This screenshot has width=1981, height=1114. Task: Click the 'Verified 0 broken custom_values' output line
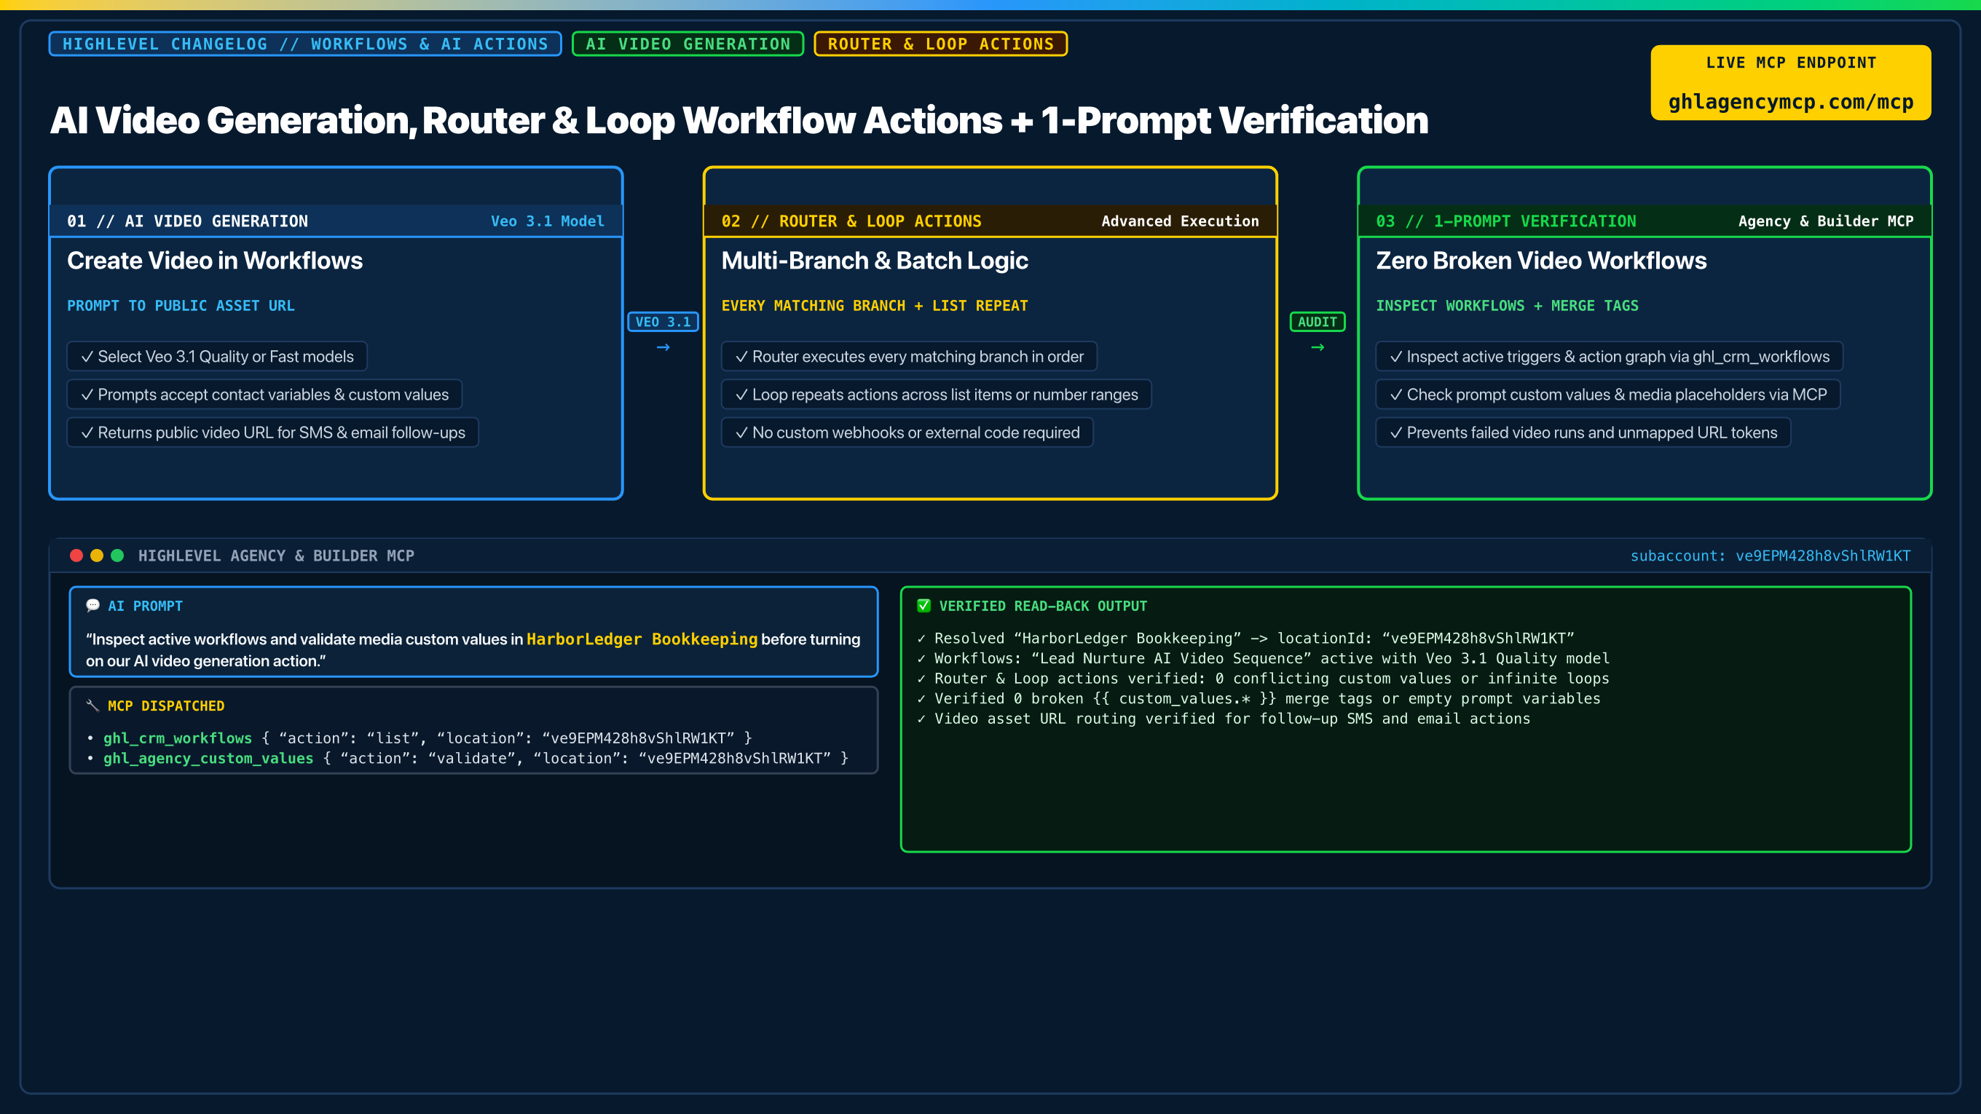pyautogui.click(x=1259, y=698)
